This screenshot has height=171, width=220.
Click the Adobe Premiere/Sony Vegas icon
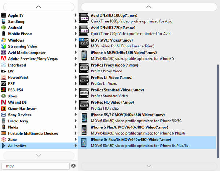click(x=4, y=58)
